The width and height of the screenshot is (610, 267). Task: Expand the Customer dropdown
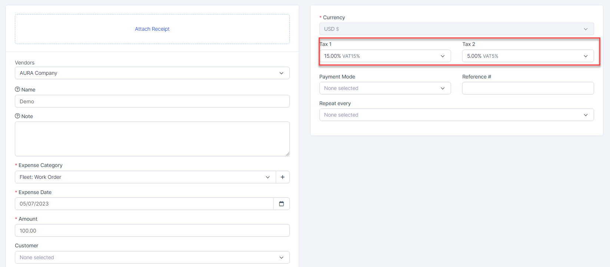coord(152,257)
